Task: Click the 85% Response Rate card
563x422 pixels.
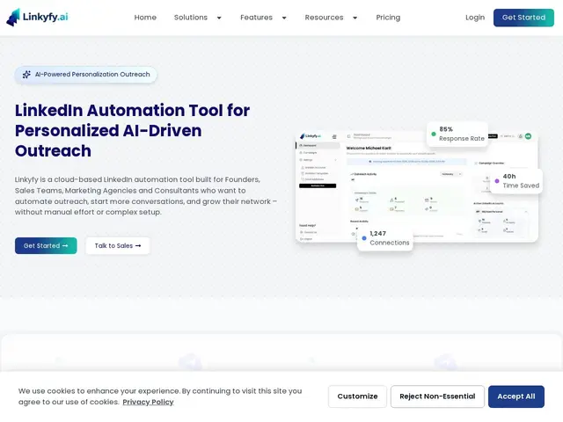Action: pyautogui.click(x=457, y=134)
